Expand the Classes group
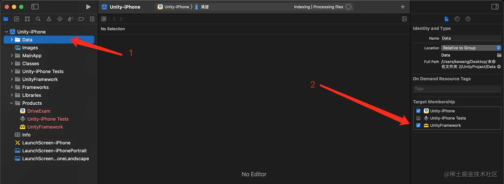 (12, 63)
